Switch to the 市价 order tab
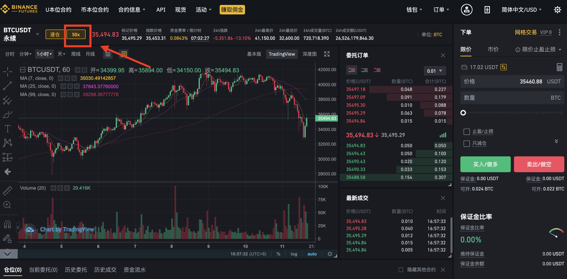Viewport: 567px width, 279px height. pos(493,49)
